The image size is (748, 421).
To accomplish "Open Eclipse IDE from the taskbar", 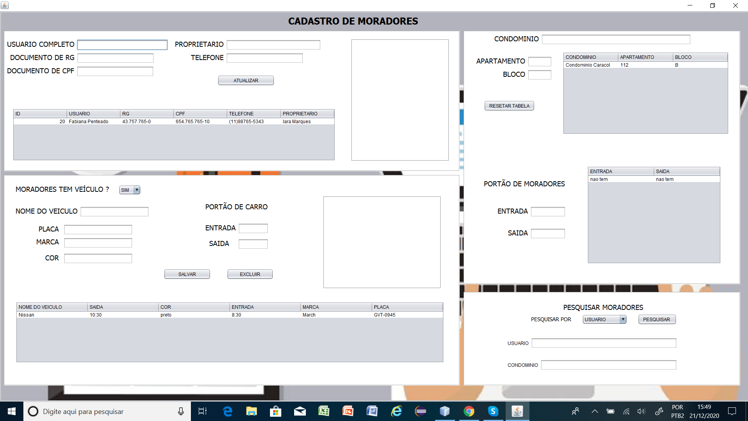I will point(421,411).
